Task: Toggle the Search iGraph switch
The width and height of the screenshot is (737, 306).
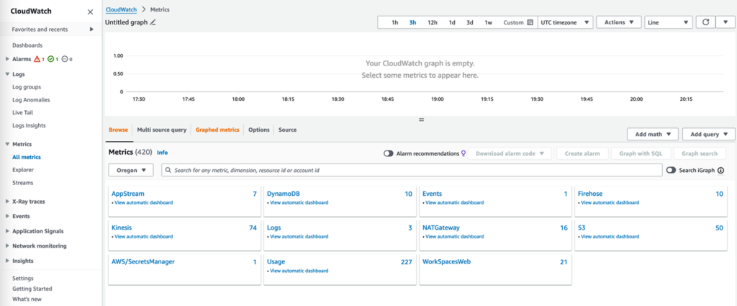Action: [x=671, y=170]
